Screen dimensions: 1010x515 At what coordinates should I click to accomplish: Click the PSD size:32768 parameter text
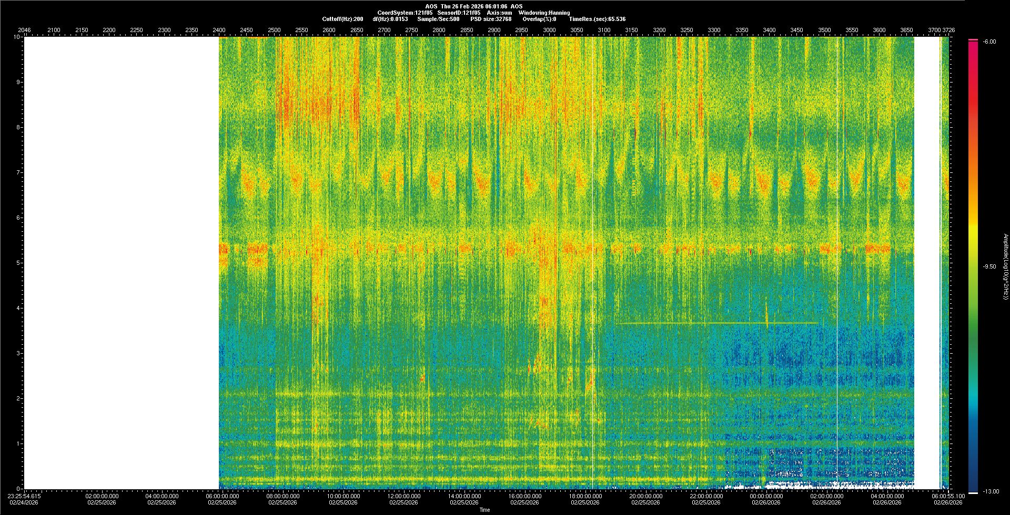tap(491, 19)
